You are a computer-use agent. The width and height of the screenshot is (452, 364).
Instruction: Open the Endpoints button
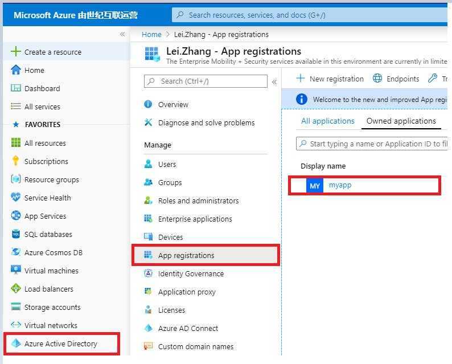coord(396,79)
